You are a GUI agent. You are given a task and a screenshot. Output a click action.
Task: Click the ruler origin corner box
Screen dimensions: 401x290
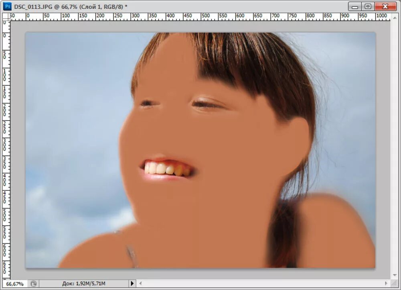point(6,17)
